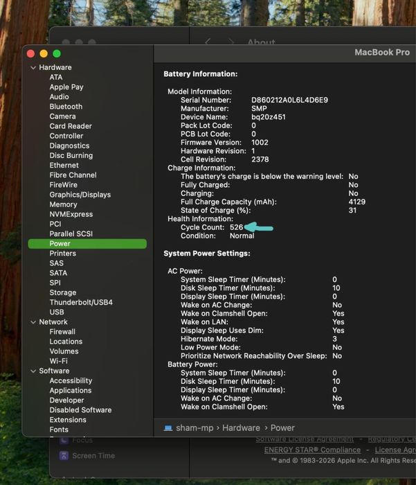
Task: Open ENERGY STAR Compliance link in background window
Action: (x=312, y=450)
